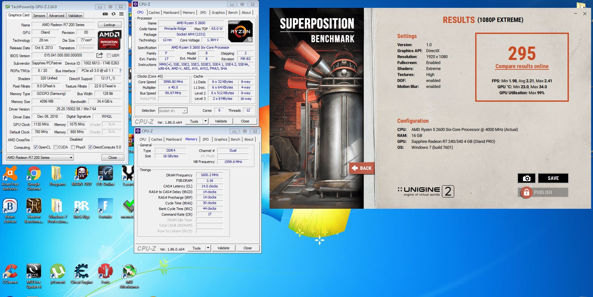The height and width of the screenshot is (297, 593).
Task: Open the Graphics tab in the lower CPU-Z window
Action: (x=221, y=139)
